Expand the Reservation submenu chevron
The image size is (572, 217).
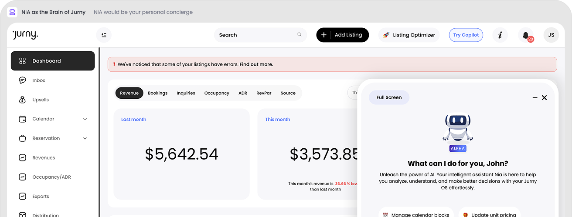pos(85,138)
